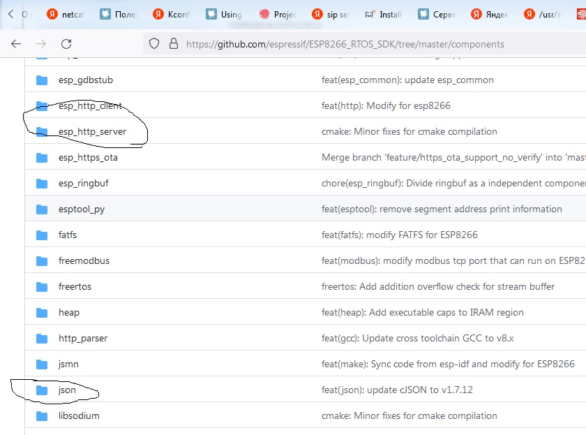Click the esp_gdbstub folder icon

[x=42, y=80]
